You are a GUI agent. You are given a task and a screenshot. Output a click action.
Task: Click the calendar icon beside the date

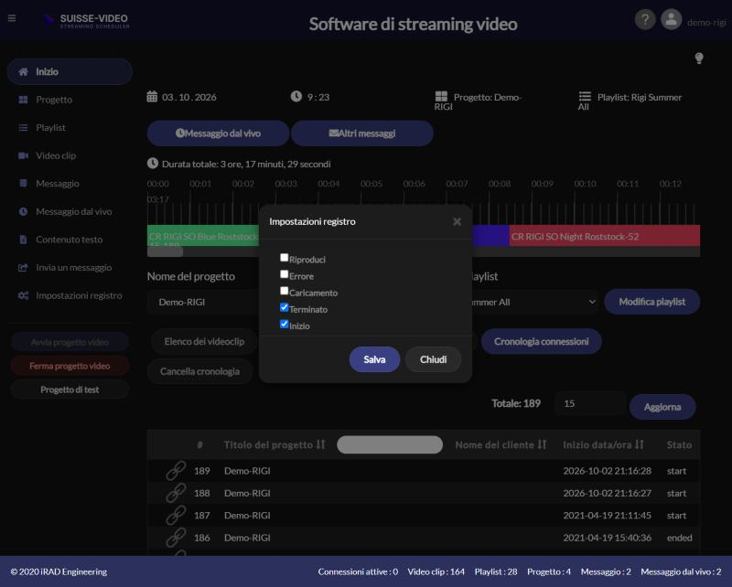coord(152,97)
